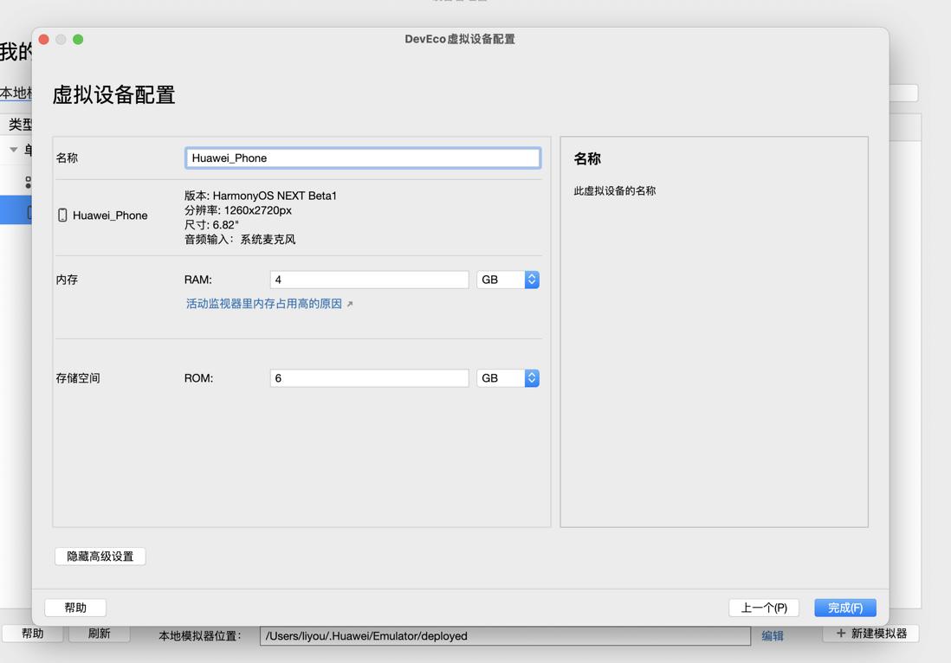Open the ROM unit GB dropdown

click(508, 378)
